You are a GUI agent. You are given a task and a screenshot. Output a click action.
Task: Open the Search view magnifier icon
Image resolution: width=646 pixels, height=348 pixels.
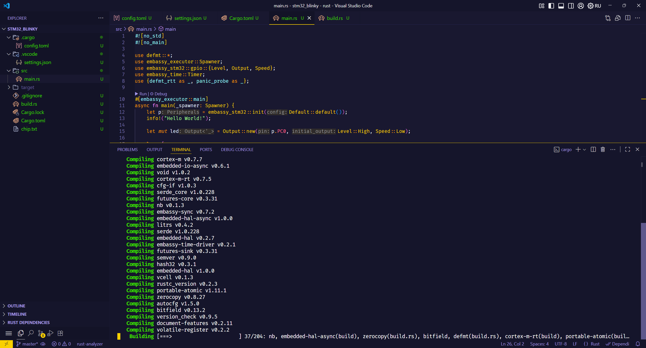[x=31, y=333]
